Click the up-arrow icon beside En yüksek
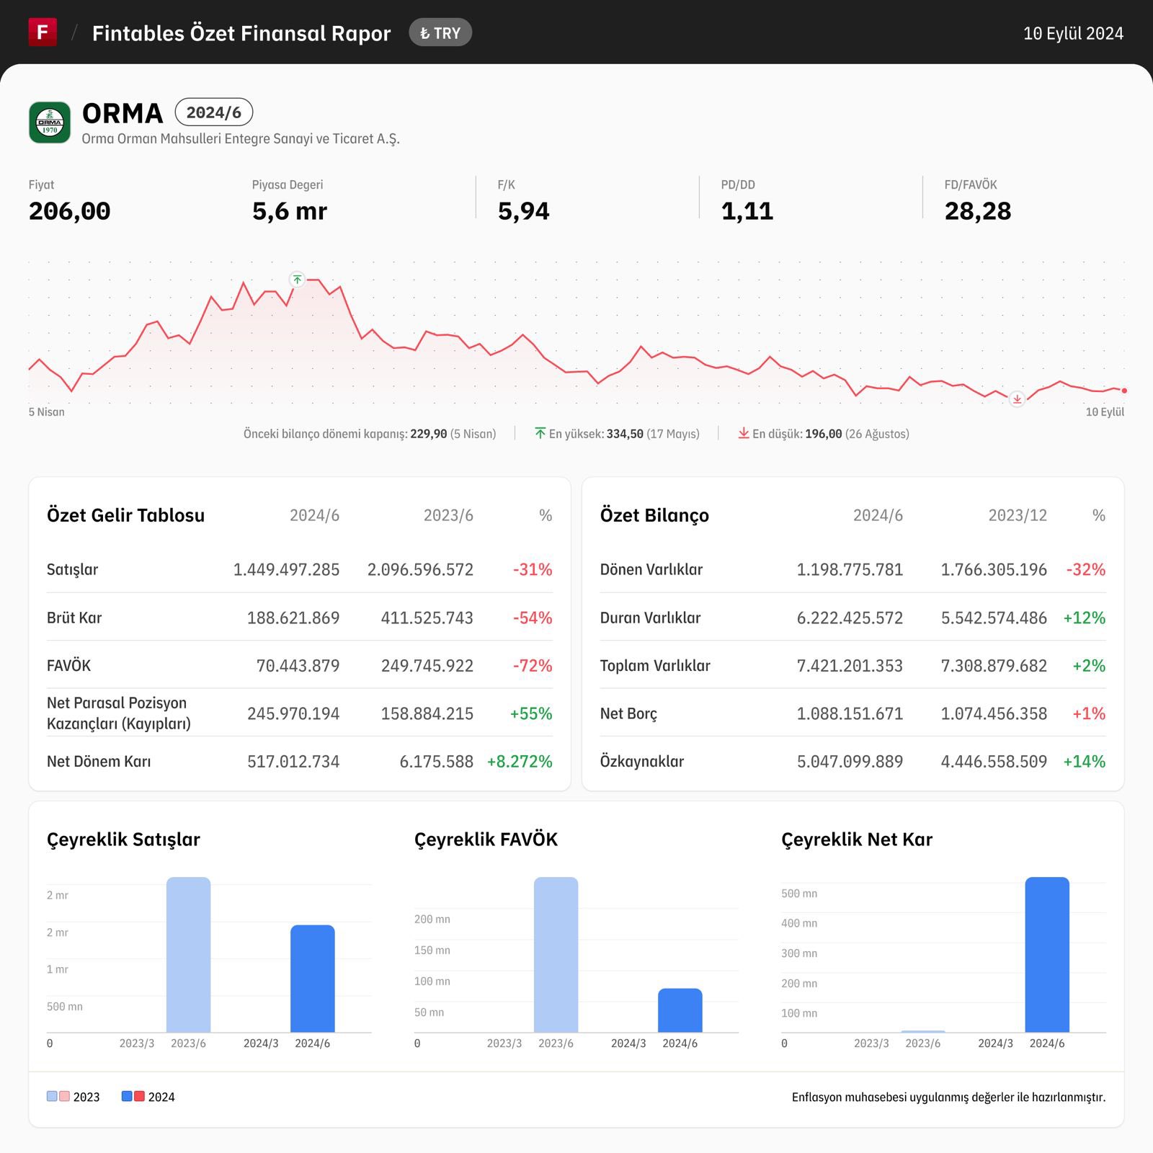1153x1153 pixels. [x=540, y=433]
